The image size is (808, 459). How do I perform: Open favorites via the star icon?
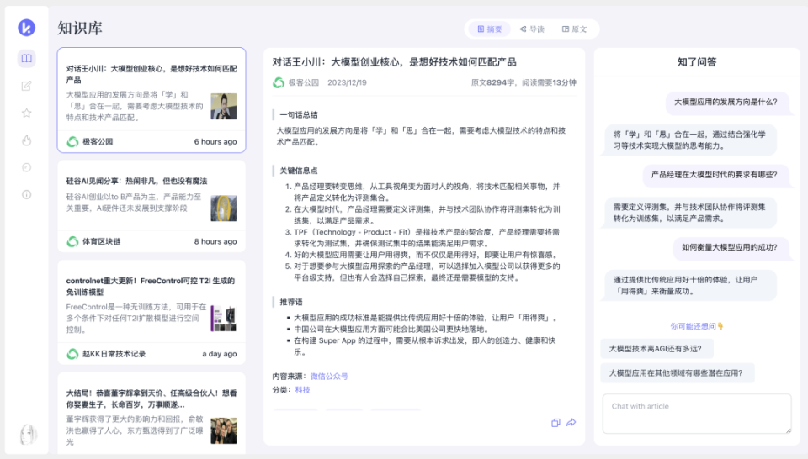point(27,113)
